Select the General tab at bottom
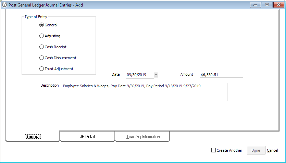Viewport: 286px width, 163px height. click(x=33, y=136)
